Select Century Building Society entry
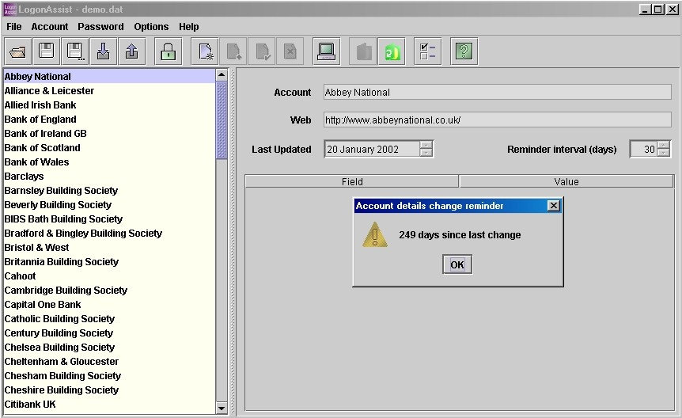Image resolution: width=682 pixels, height=418 pixels. (110, 333)
